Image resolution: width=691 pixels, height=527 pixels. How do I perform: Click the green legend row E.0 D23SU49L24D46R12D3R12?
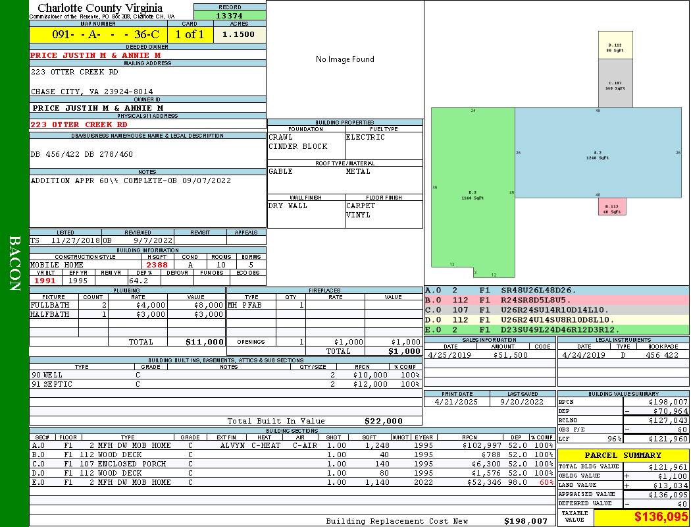tap(557, 330)
